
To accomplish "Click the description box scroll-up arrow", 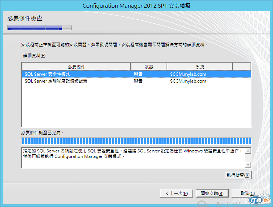I will pos(248,151).
